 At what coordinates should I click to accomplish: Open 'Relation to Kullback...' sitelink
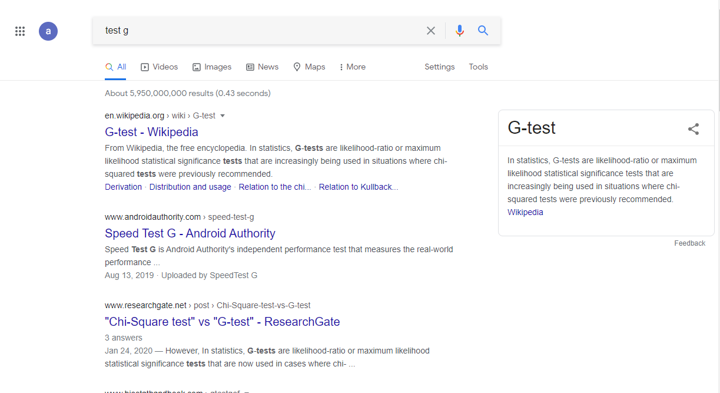click(x=359, y=187)
